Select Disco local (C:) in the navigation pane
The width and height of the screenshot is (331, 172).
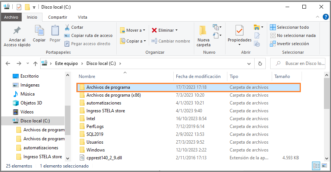pos(33,121)
